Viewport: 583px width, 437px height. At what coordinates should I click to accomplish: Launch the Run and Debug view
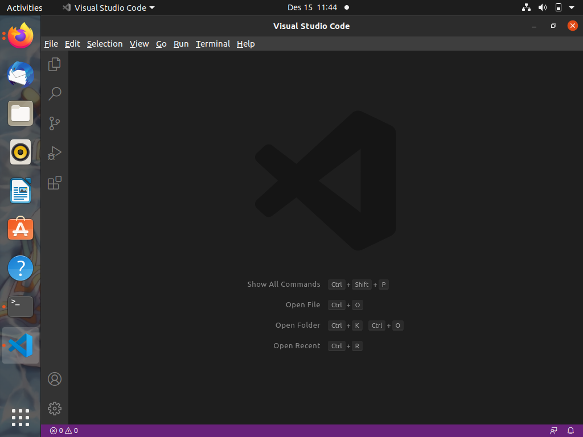click(x=54, y=152)
